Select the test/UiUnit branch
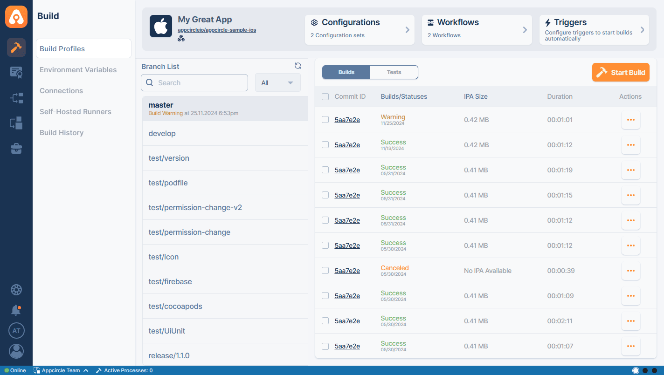This screenshot has height=375, width=664. (x=225, y=331)
